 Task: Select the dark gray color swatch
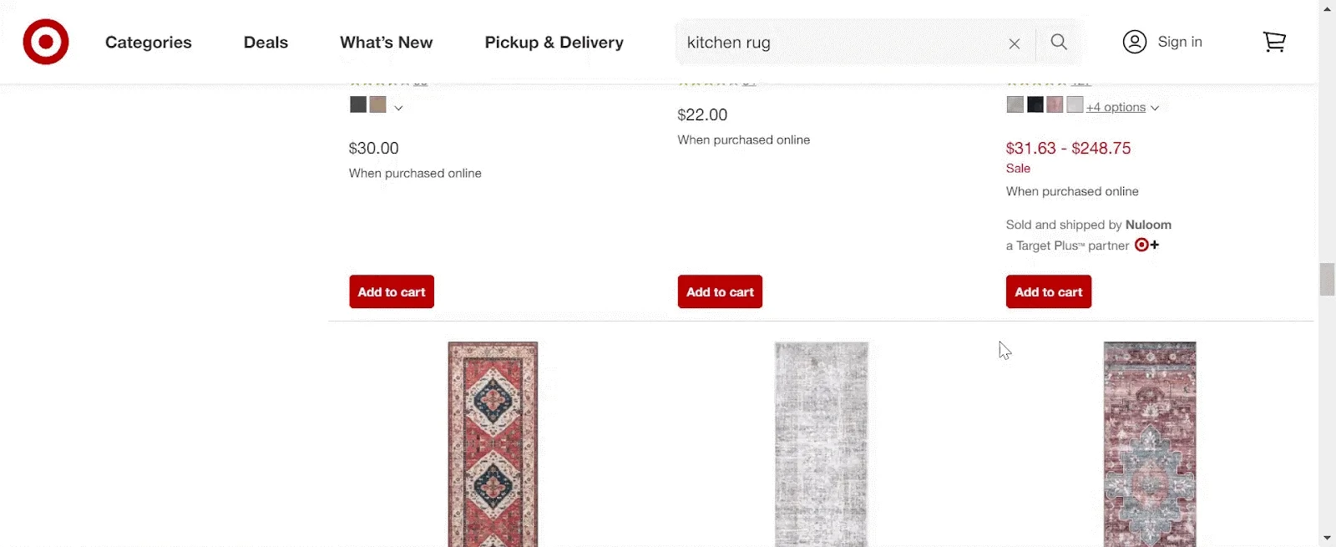coord(358,104)
